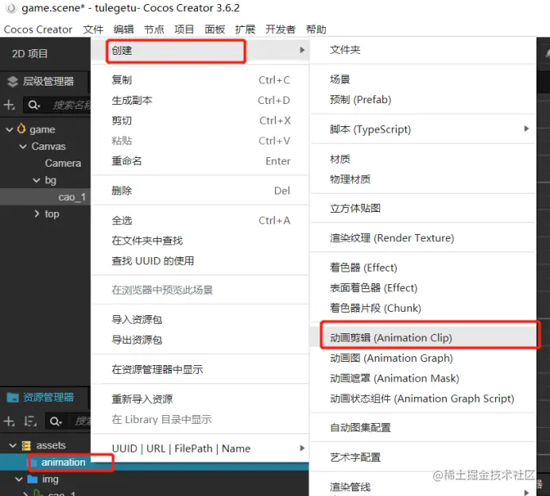
Task: Create a new 场景 asset
Action: pos(423,79)
